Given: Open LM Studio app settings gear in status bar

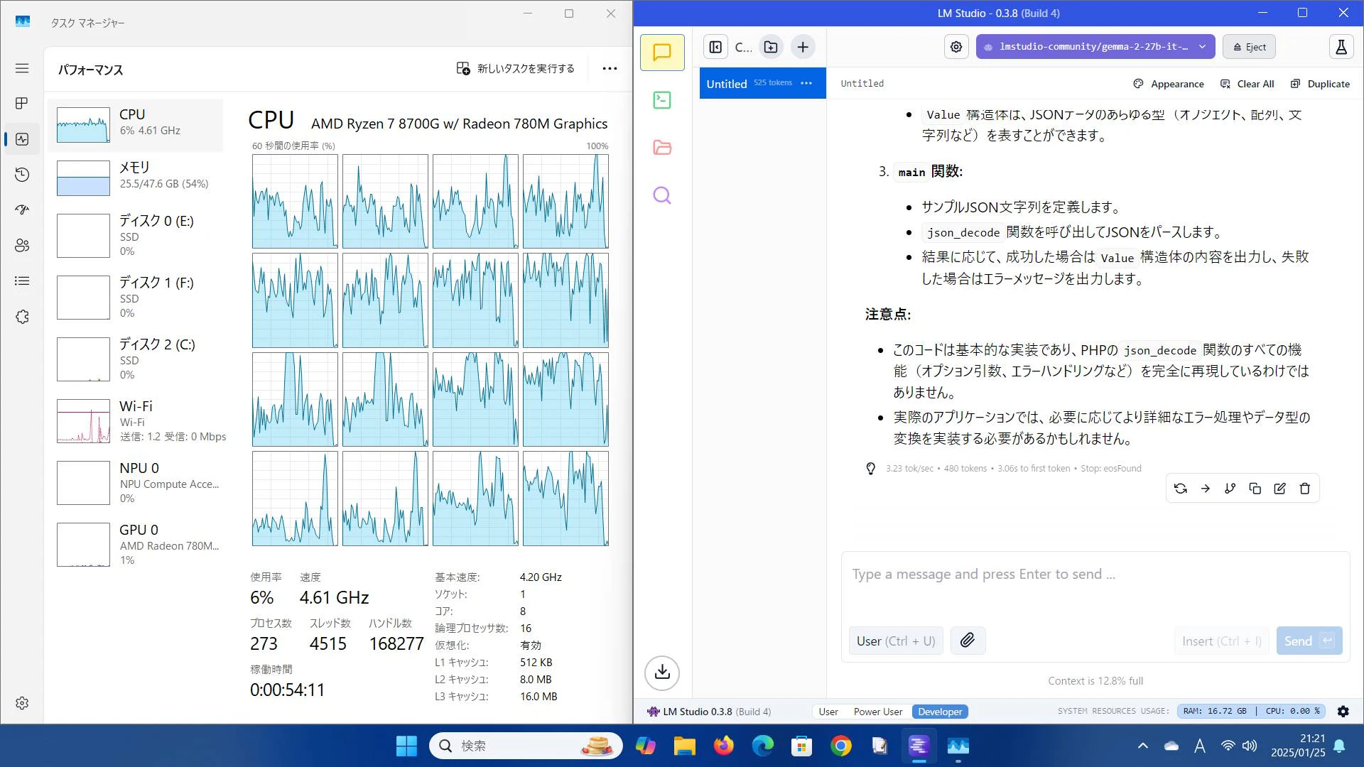Looking at the screenshot, I should click(1343, 712).
